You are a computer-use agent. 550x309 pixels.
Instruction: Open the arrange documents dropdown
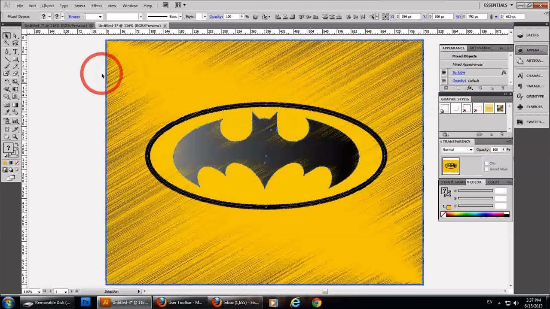click(180, 6)
